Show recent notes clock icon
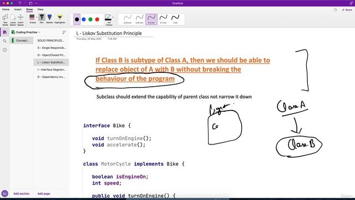The width and height of the screenshot is (355, 200). coord(5,50)
